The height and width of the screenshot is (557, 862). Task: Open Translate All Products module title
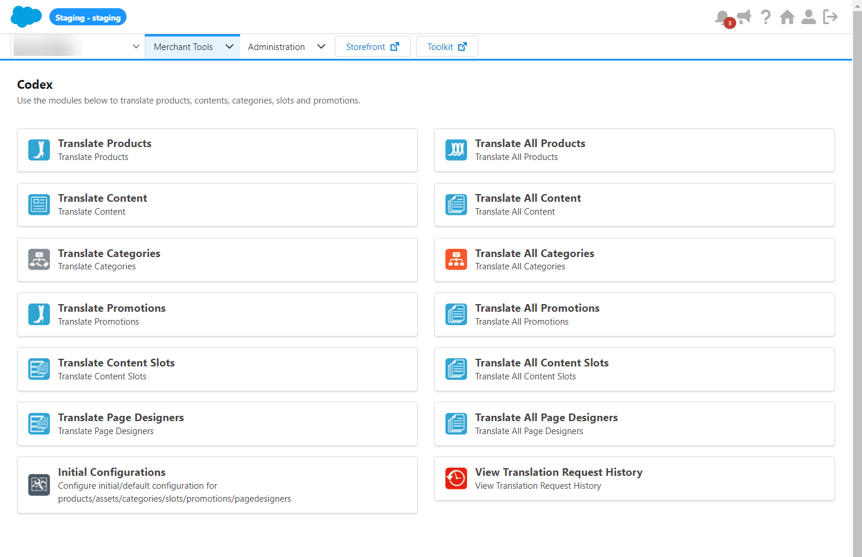point(530,144)
